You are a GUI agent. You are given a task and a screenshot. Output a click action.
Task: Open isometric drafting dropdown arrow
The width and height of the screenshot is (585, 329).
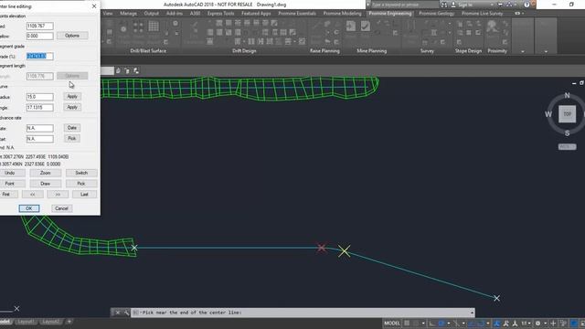463,323
